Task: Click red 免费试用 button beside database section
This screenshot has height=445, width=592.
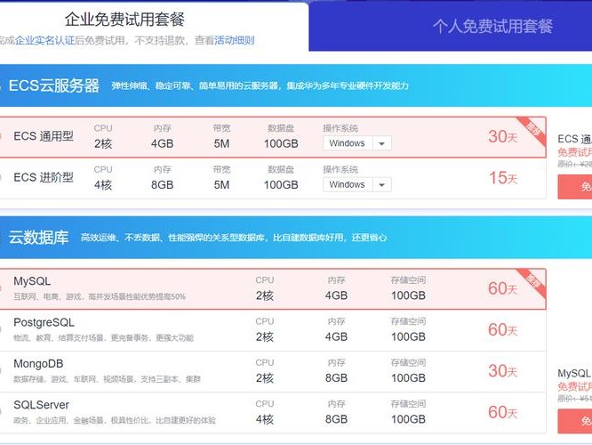Action: [x=575, y=421]
